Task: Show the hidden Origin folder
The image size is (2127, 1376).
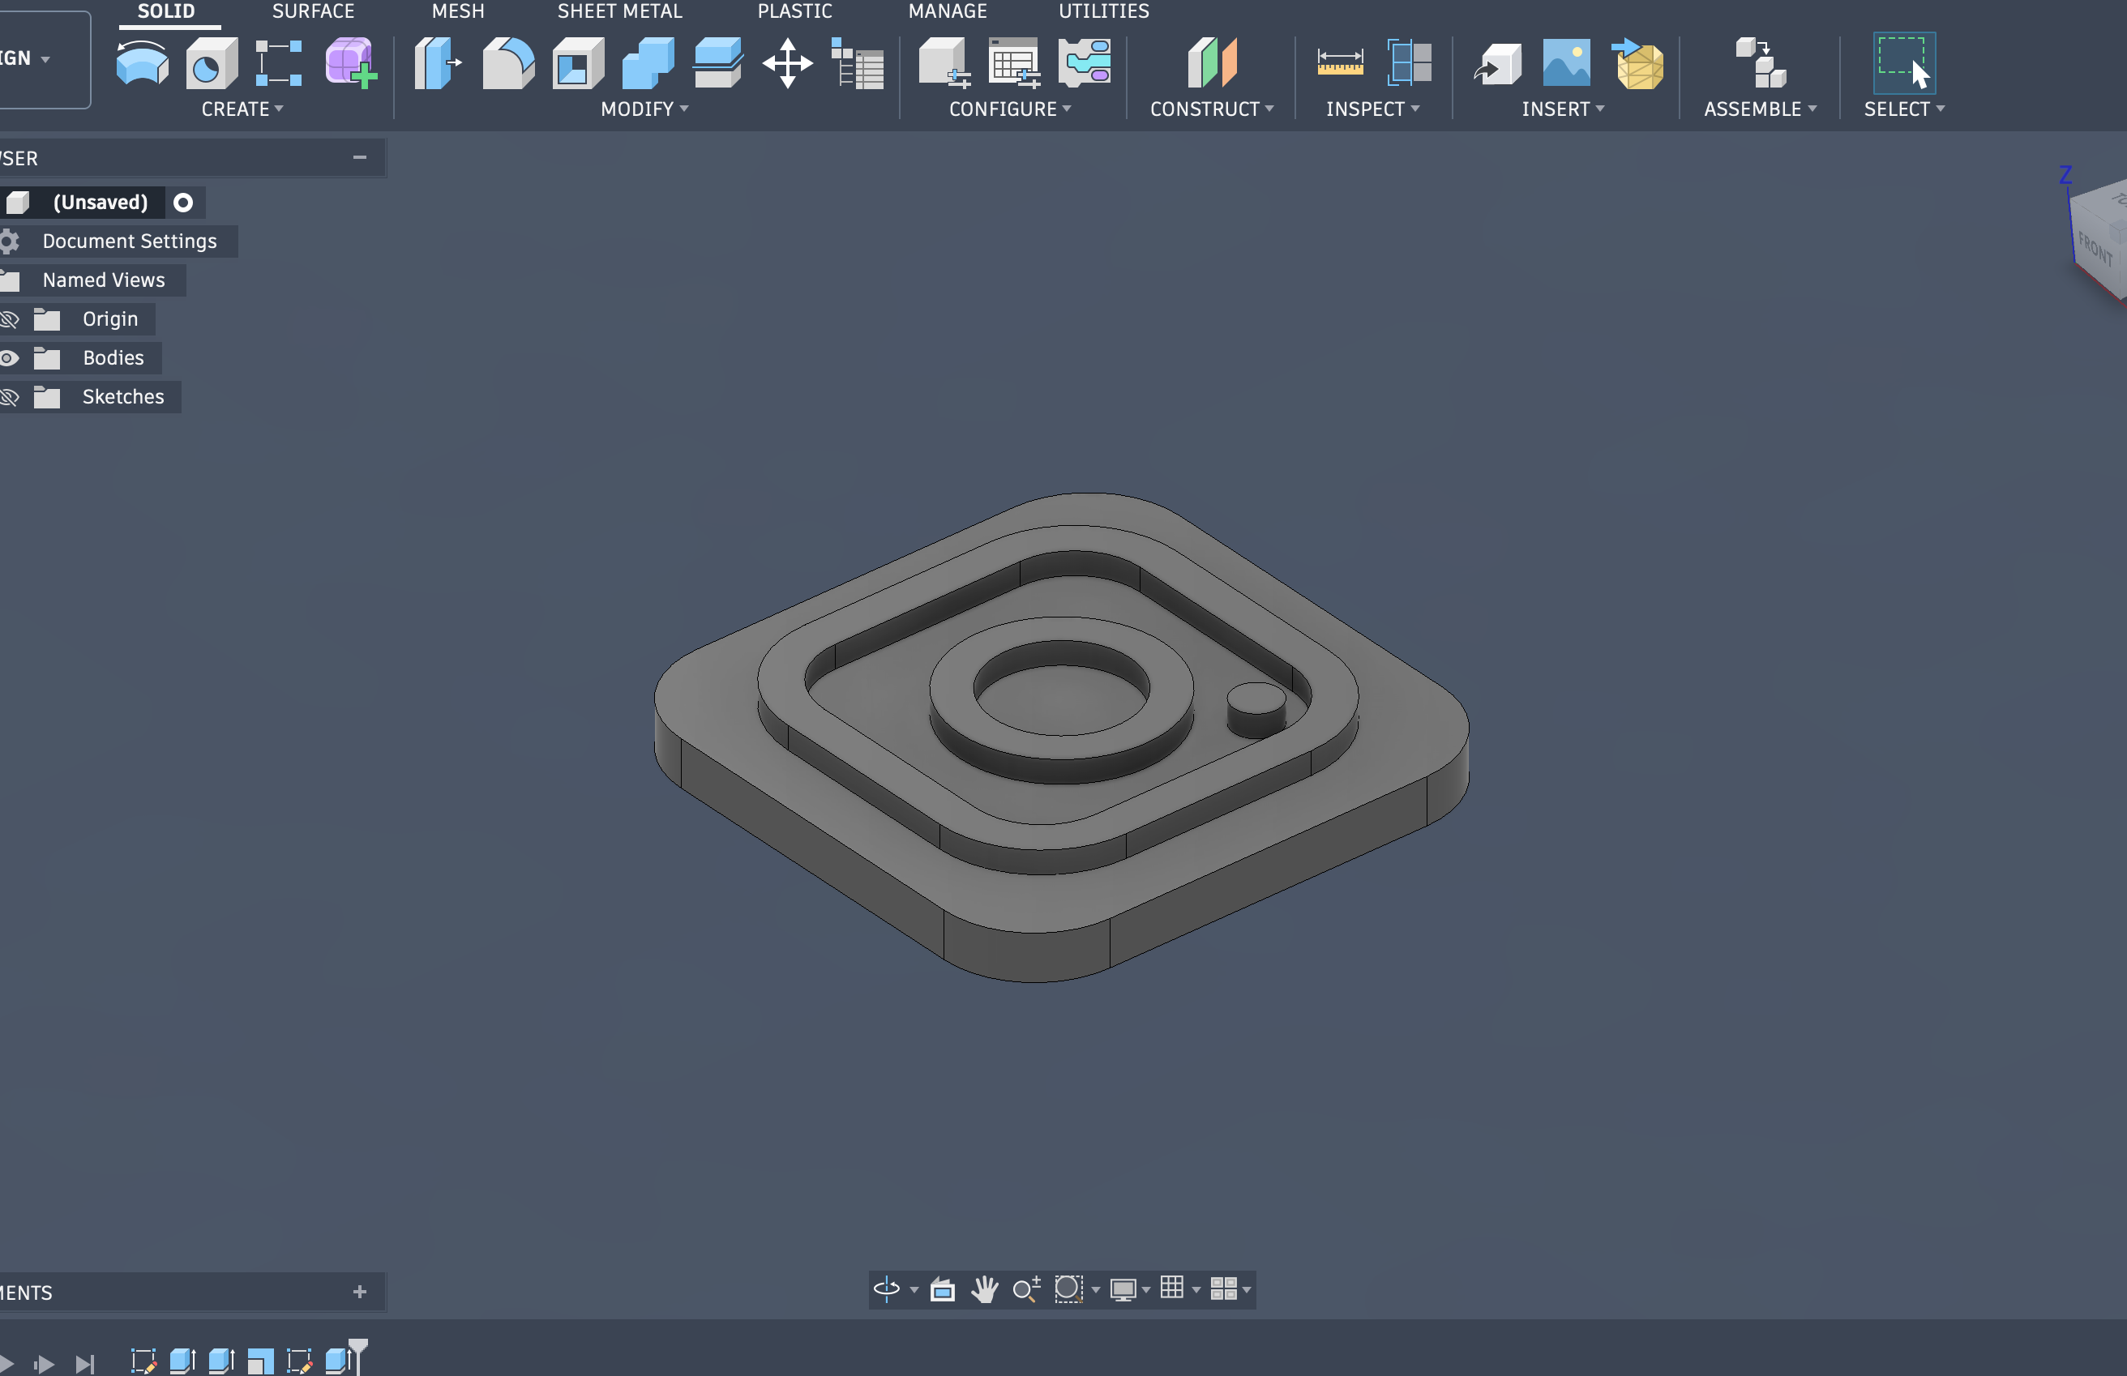Action: [x=9, y=319]
